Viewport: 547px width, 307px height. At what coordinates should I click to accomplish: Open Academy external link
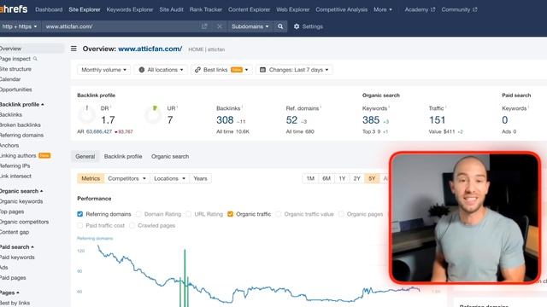point(420,9)
